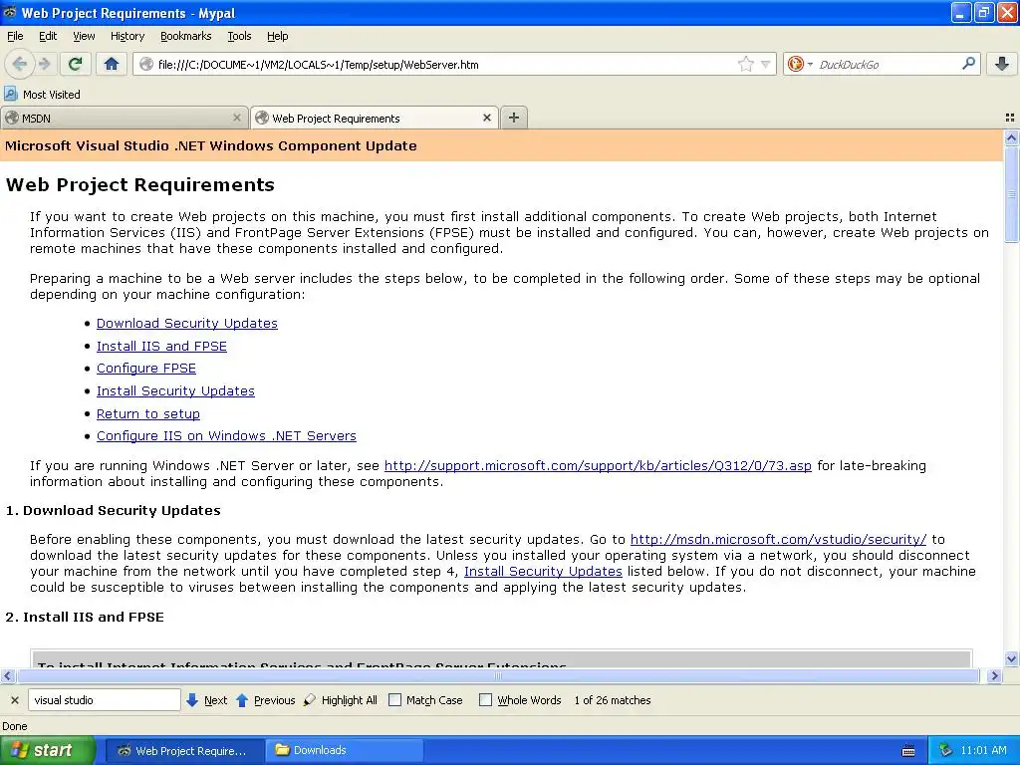Open the bookmark history dropdown arrow in address bar
This screenshot has width=1020, height=765.
click(766, 65)
